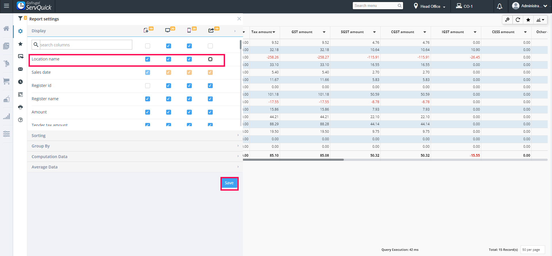552x256 pixels.
Task: Click the column list vertical scrollbar
Action: point(241,45)
